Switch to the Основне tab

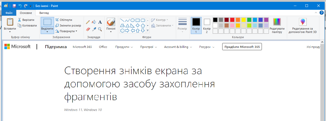point(26,13)
